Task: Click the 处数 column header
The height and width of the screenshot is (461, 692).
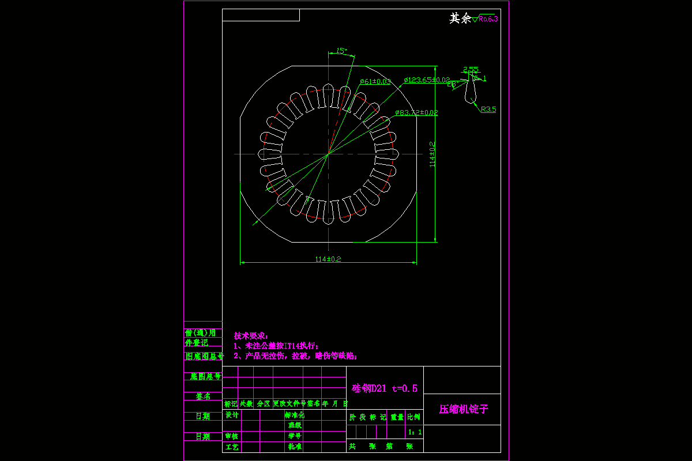Action: pos(246,404)
